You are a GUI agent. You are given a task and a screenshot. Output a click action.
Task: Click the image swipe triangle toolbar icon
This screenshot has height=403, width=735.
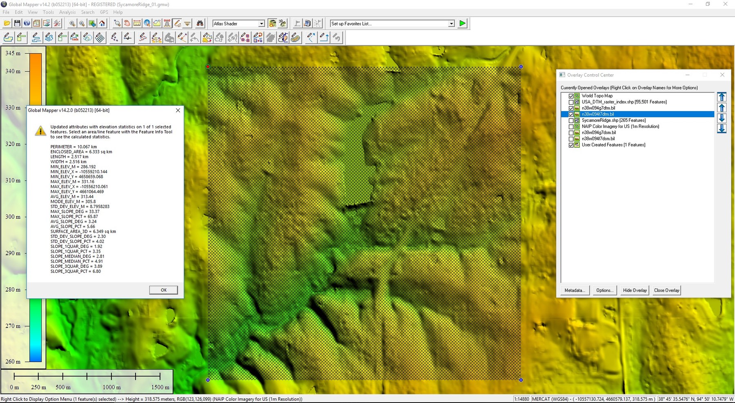pos(187,23)
